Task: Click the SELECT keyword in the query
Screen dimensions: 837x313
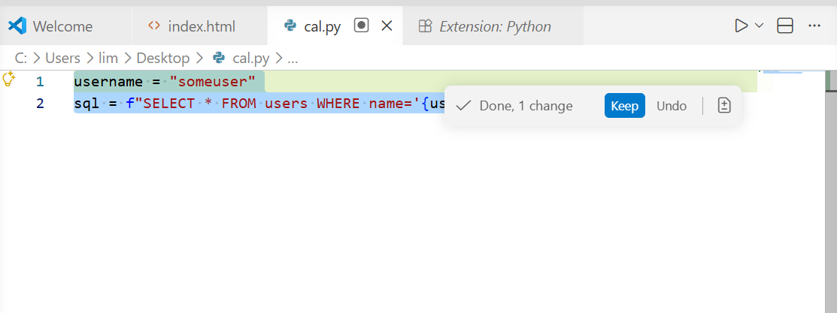Action: tap(168, 103)
